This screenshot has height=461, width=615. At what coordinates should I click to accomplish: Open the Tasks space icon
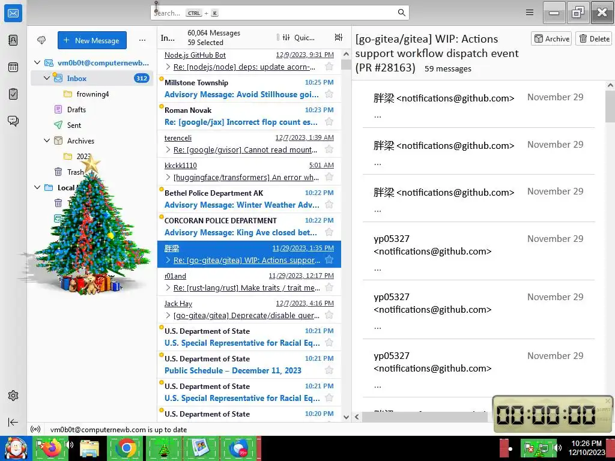(13, 94)
